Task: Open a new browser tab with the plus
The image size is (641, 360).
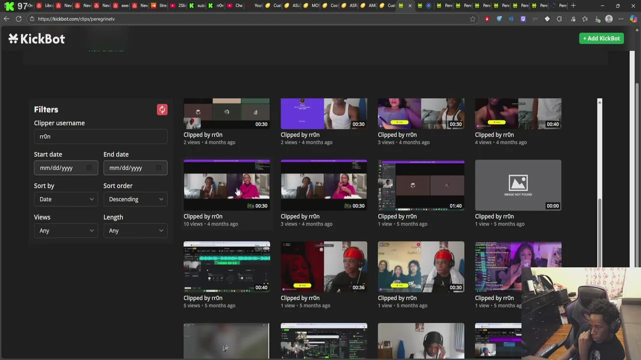Action: (x=573, y=5)
